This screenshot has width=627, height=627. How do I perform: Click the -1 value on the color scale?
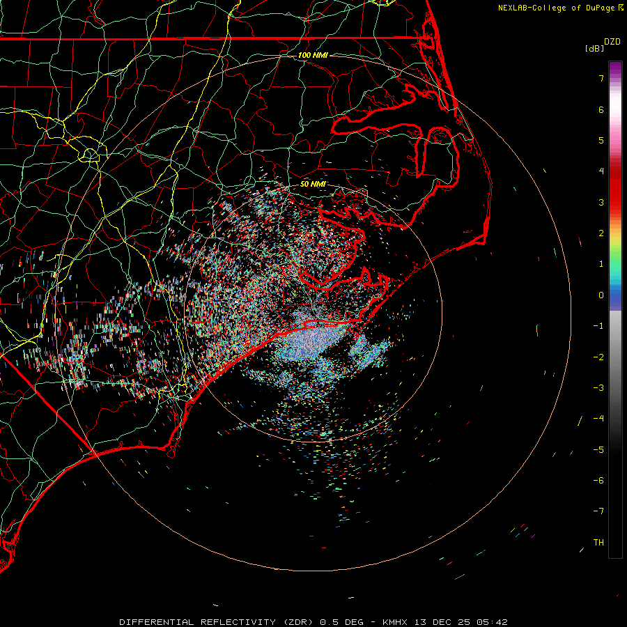coord(598,326)
